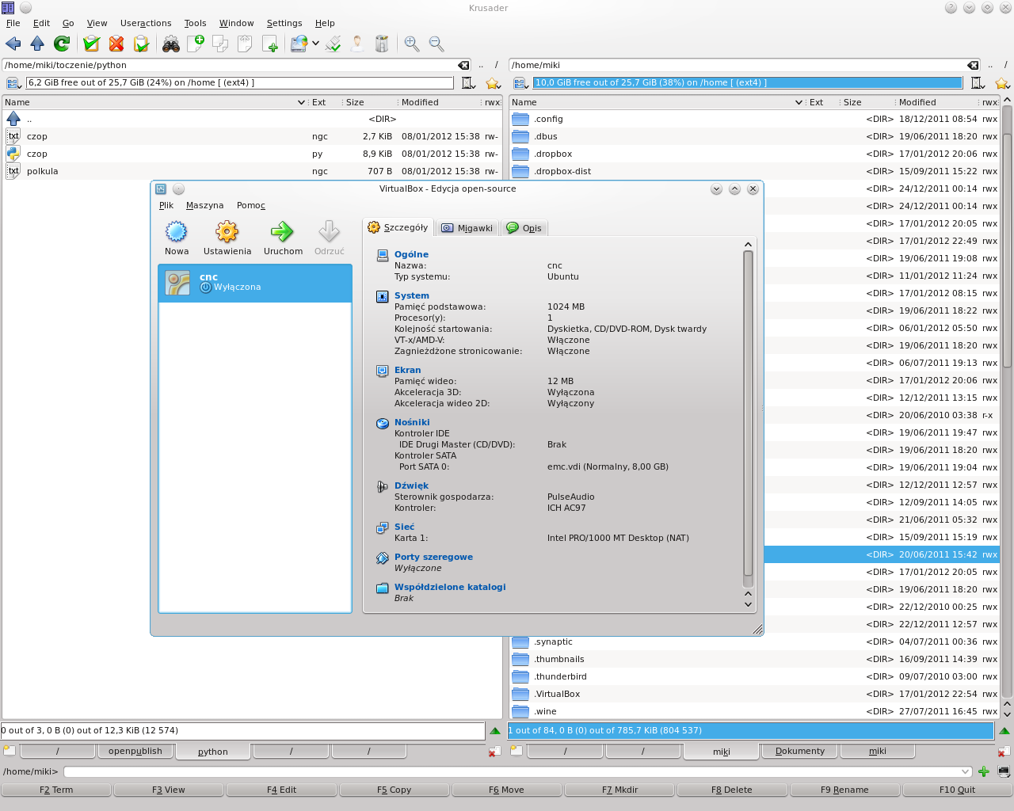Open file search with the binoculars icon
Screen dimensions: 1014x811
click(x=170, y=44)
